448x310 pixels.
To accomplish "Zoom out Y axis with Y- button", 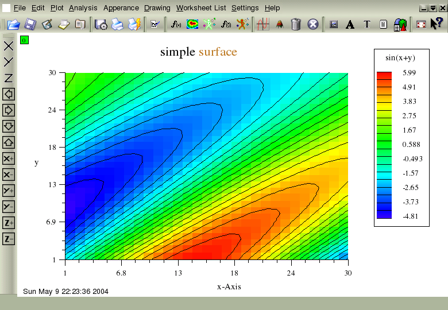I will [x=9, y=207].
